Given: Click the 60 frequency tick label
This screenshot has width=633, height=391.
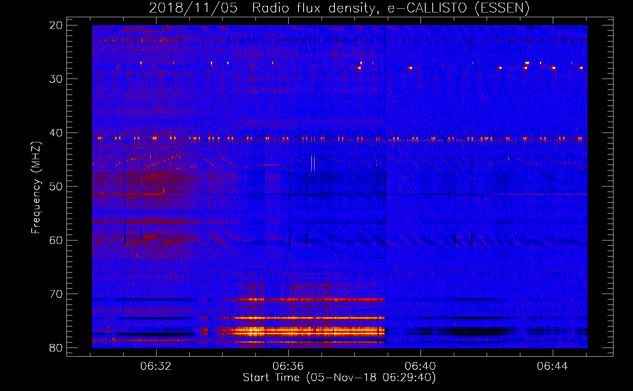Looking at the screenshot, I should pos(56,240).
